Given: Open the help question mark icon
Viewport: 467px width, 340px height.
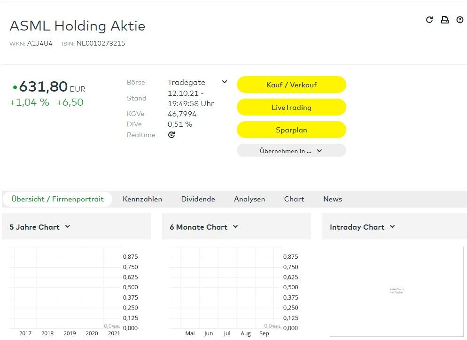Looking at the screenshot, I should pos(459,20).
